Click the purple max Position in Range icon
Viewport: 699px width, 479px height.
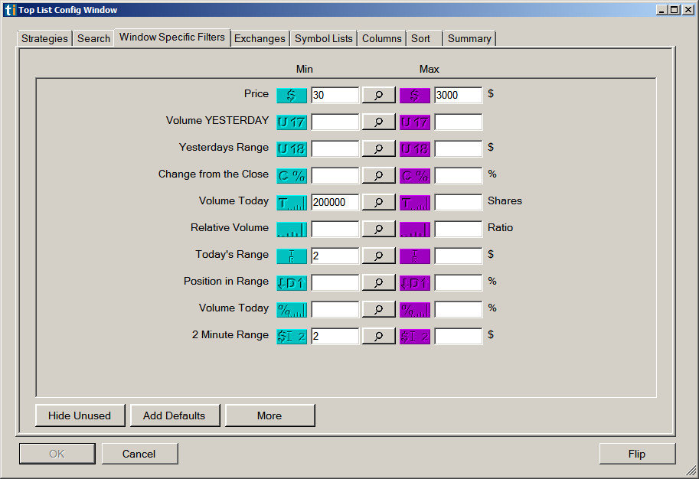tap(415, 283)
